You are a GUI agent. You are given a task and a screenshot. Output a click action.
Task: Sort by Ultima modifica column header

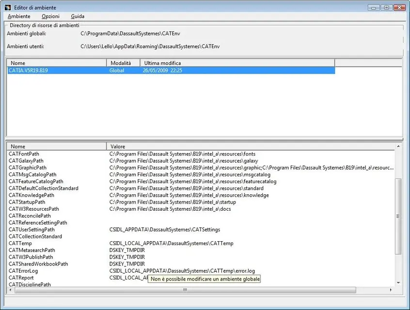click(237, 63)
